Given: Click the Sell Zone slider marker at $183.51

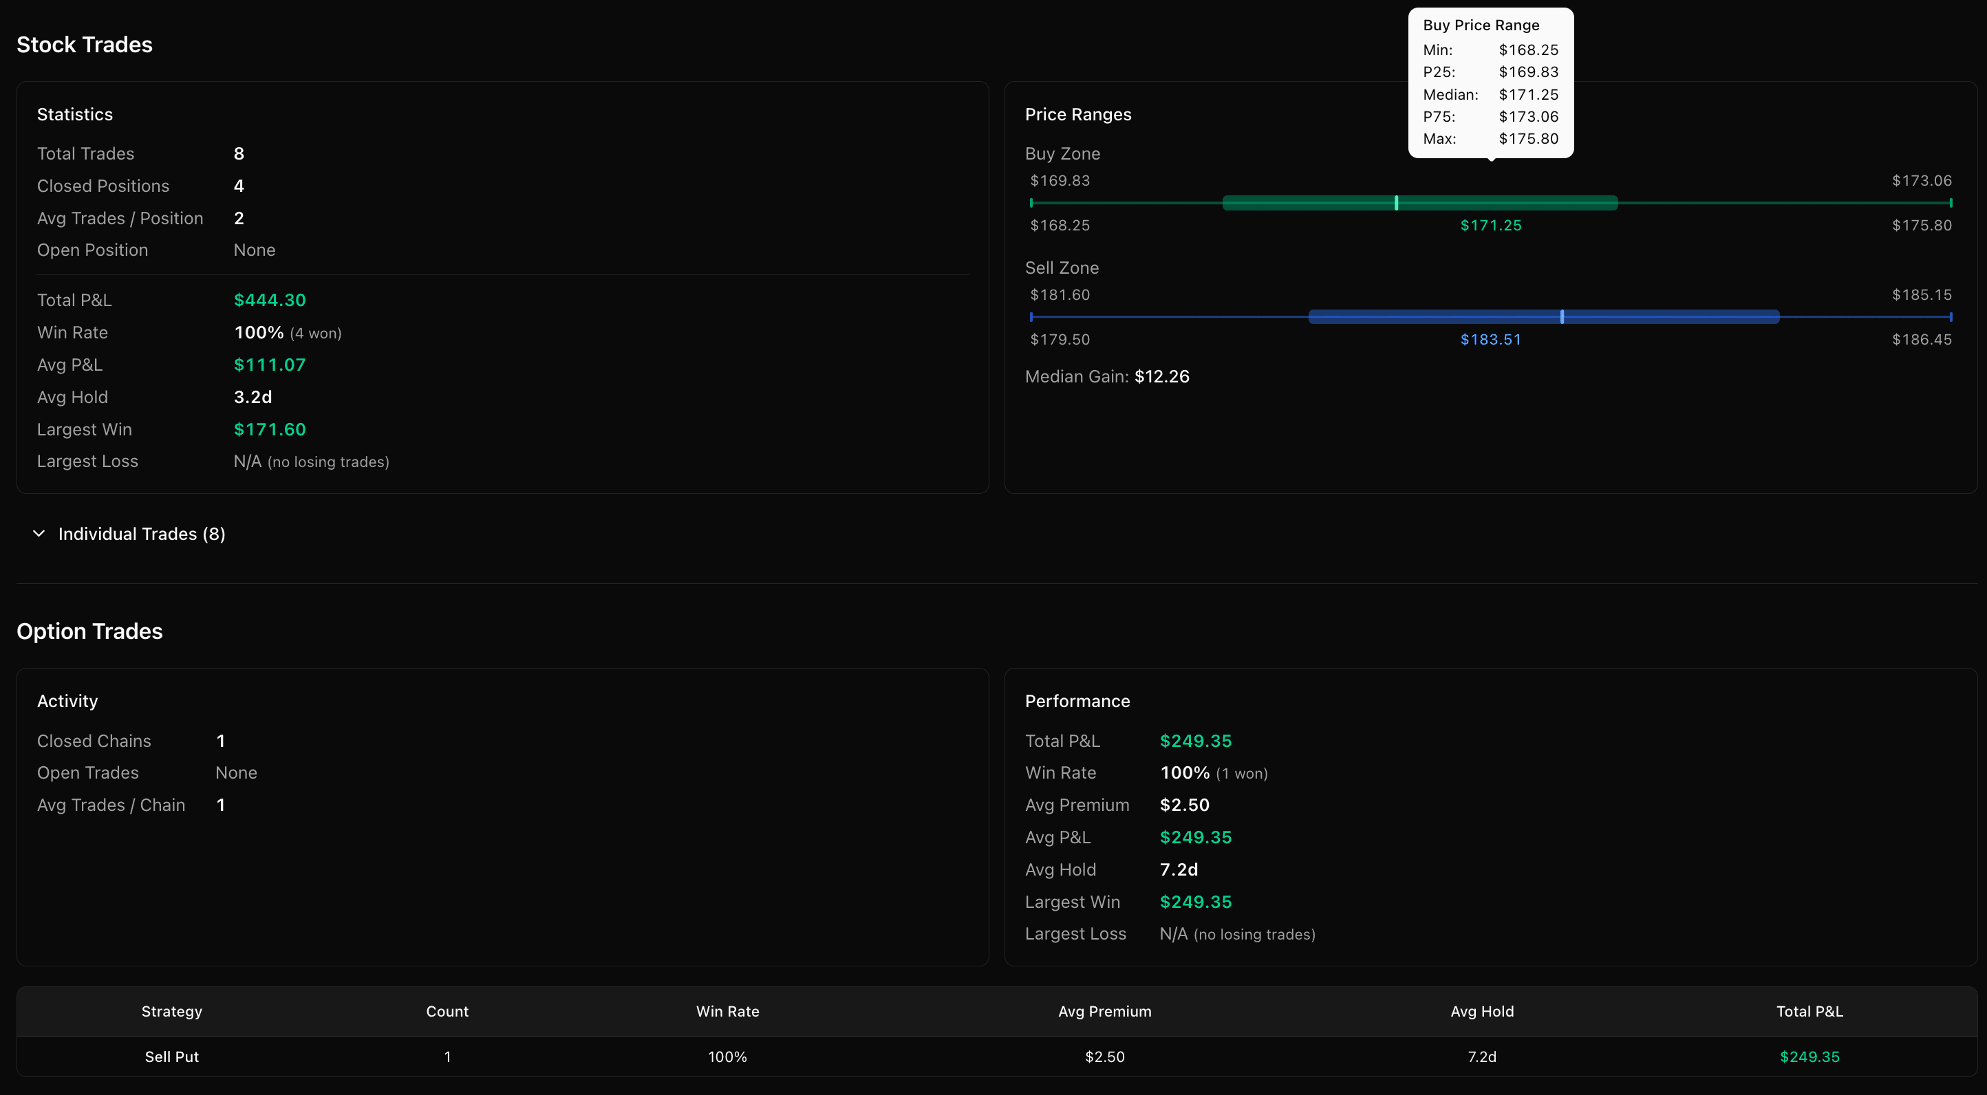Looking at the screenshot, I should click(x=1561, y=316).
